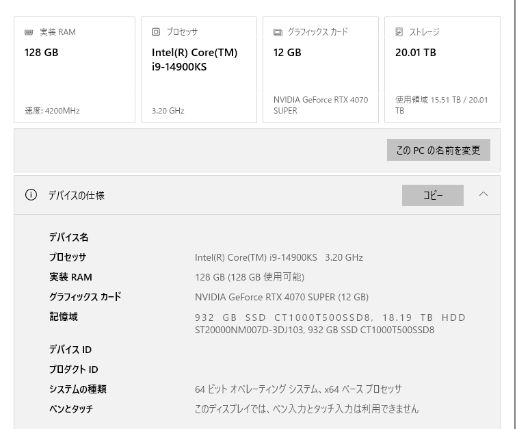This screenshot has width=517, height=429.
Task: Click 3.20 GHz in processor card
Action: coord(168,111)
